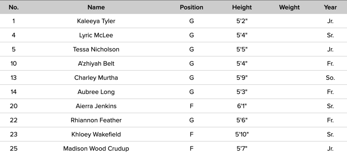Open Madison Wood Crudup's profile

coord(96,149)
